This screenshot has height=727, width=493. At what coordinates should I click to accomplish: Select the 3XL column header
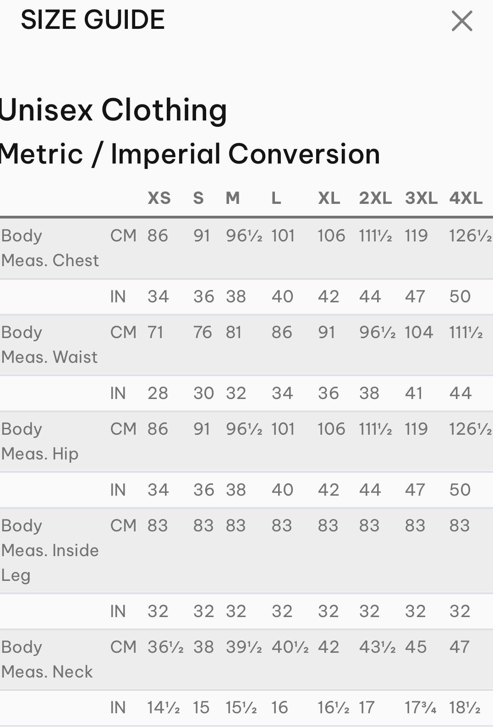(421, 198)
